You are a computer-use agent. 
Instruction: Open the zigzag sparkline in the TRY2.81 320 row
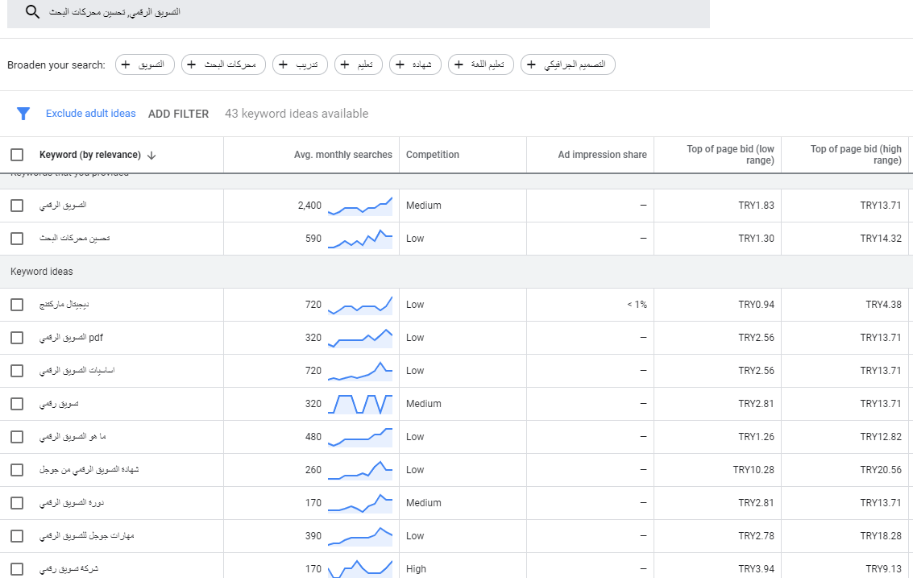click(x=360, y=404)
